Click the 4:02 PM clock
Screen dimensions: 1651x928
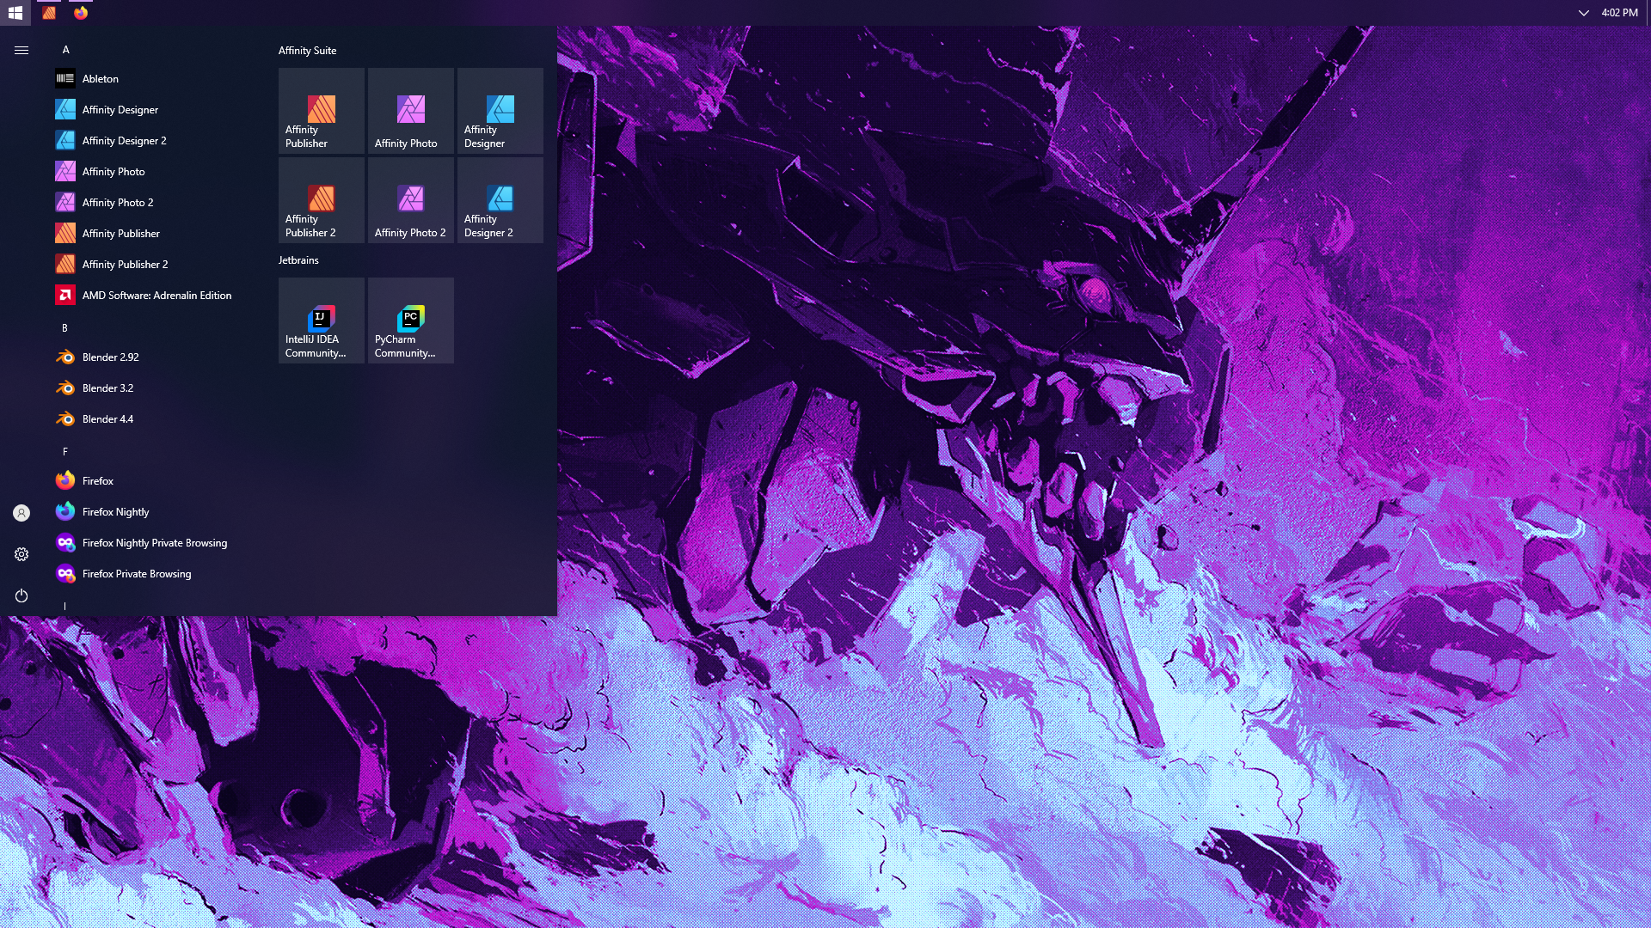pos(1619,13)
